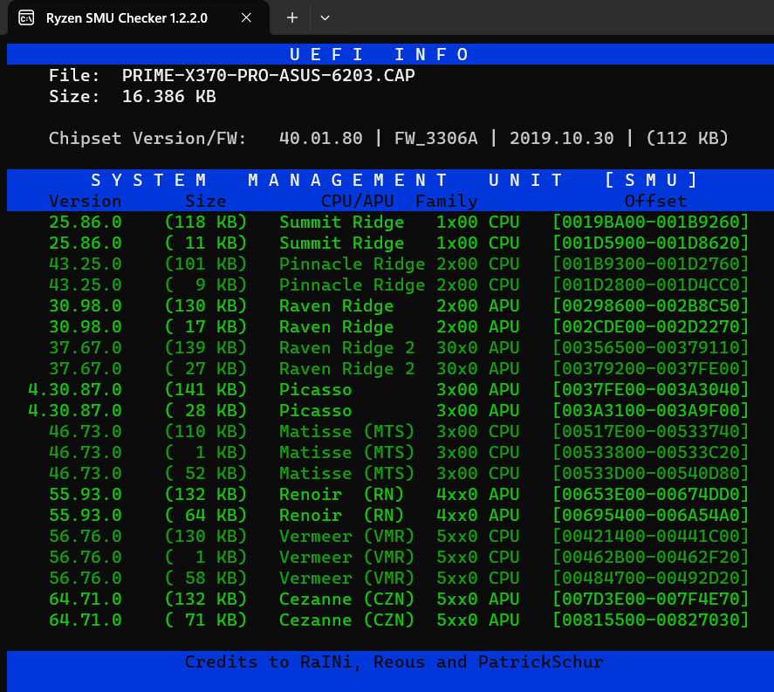This screenshot has height=692, width=774.
Task: Click Cezanne (CZN) in the 71 KB row
Action: [x=346, y=620]
